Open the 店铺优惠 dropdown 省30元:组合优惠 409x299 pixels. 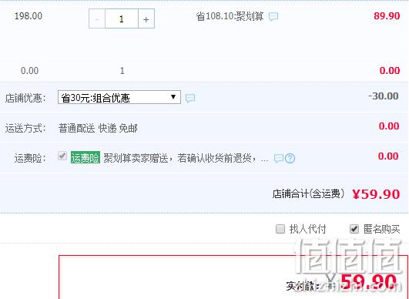[x=119, y=97]
